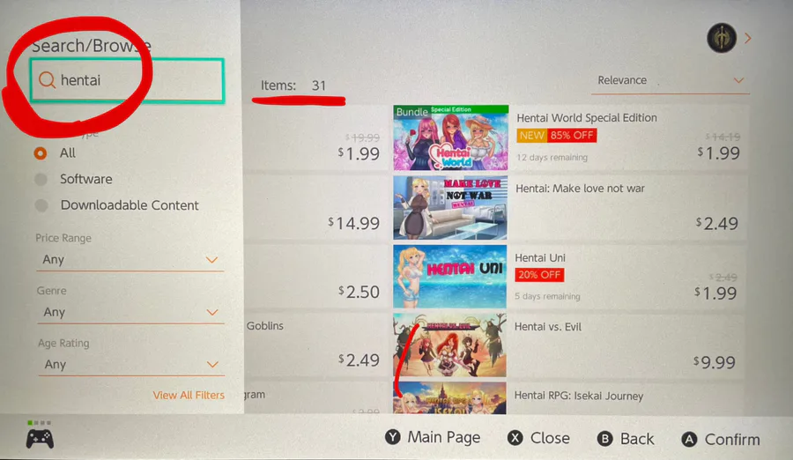This screenshot has width=793, height=460.
Task: Open the user profile avatar icon
Action: [x=721, y=38]
